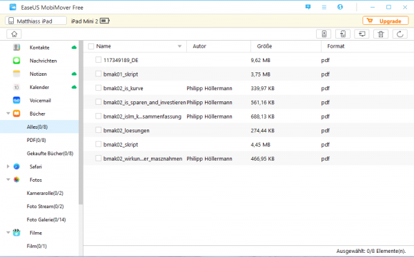Check the box for bmak02_wirkun...er_masznahmen

coord(98,158)
